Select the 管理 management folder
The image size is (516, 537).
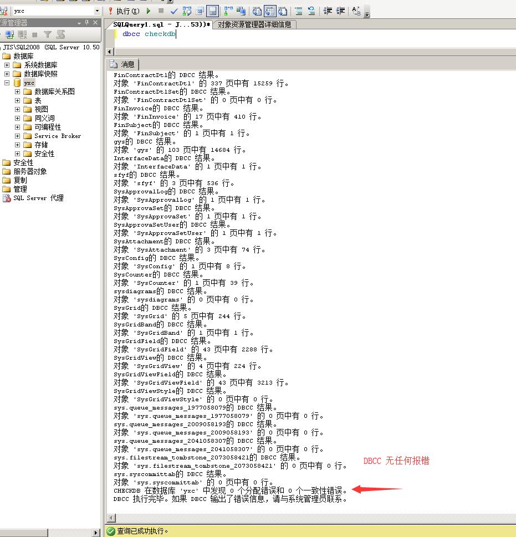[20, 190]
